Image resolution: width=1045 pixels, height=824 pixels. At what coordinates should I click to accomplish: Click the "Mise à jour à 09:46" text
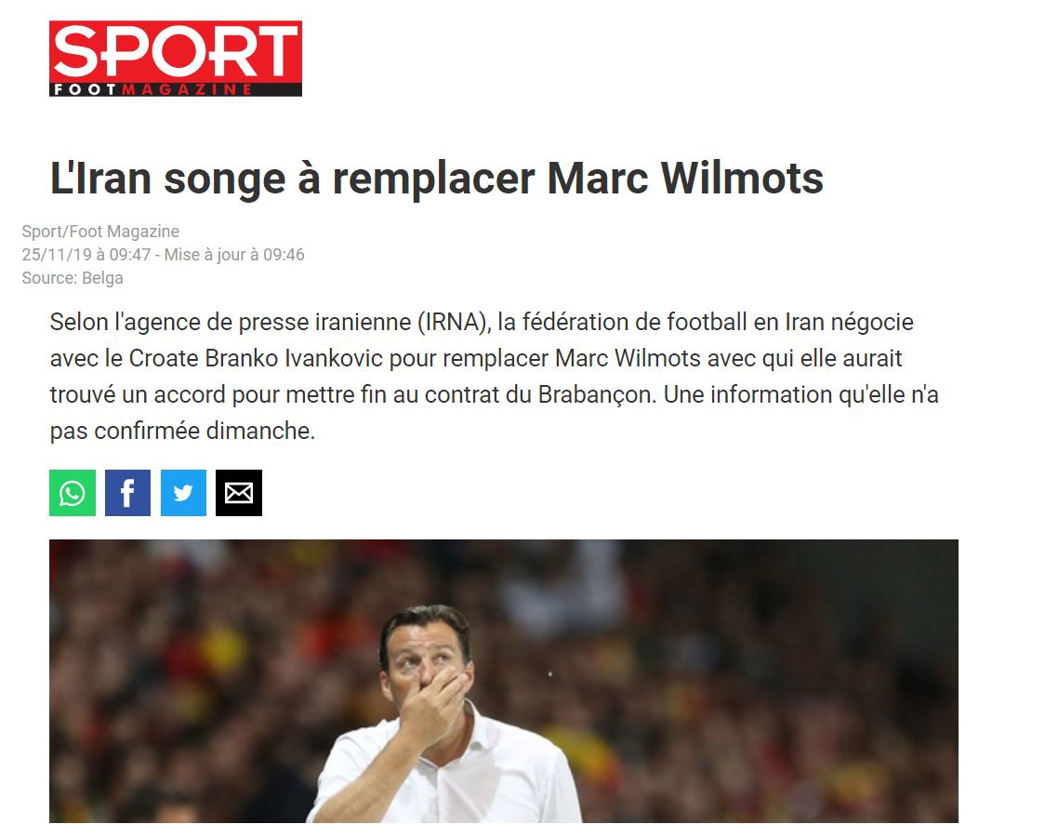tap(234, 255)
